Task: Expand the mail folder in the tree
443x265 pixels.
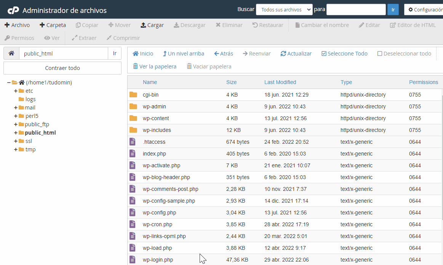Action: (16, 108)
